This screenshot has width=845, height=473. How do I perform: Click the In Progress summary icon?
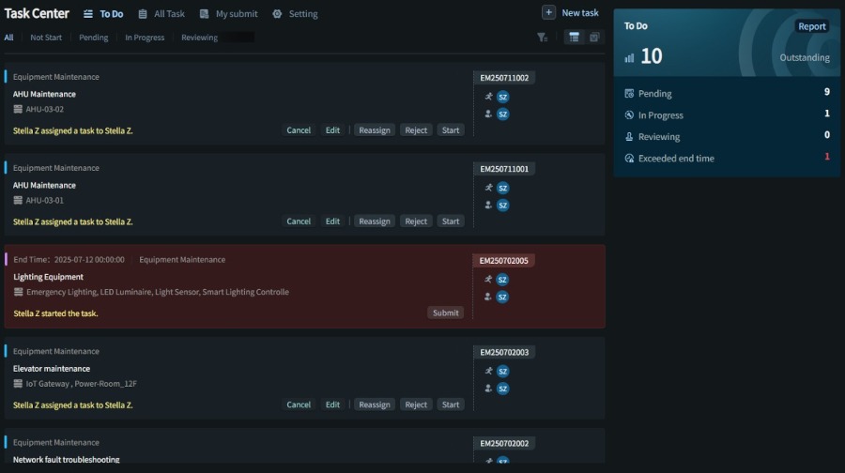point(629,115)
